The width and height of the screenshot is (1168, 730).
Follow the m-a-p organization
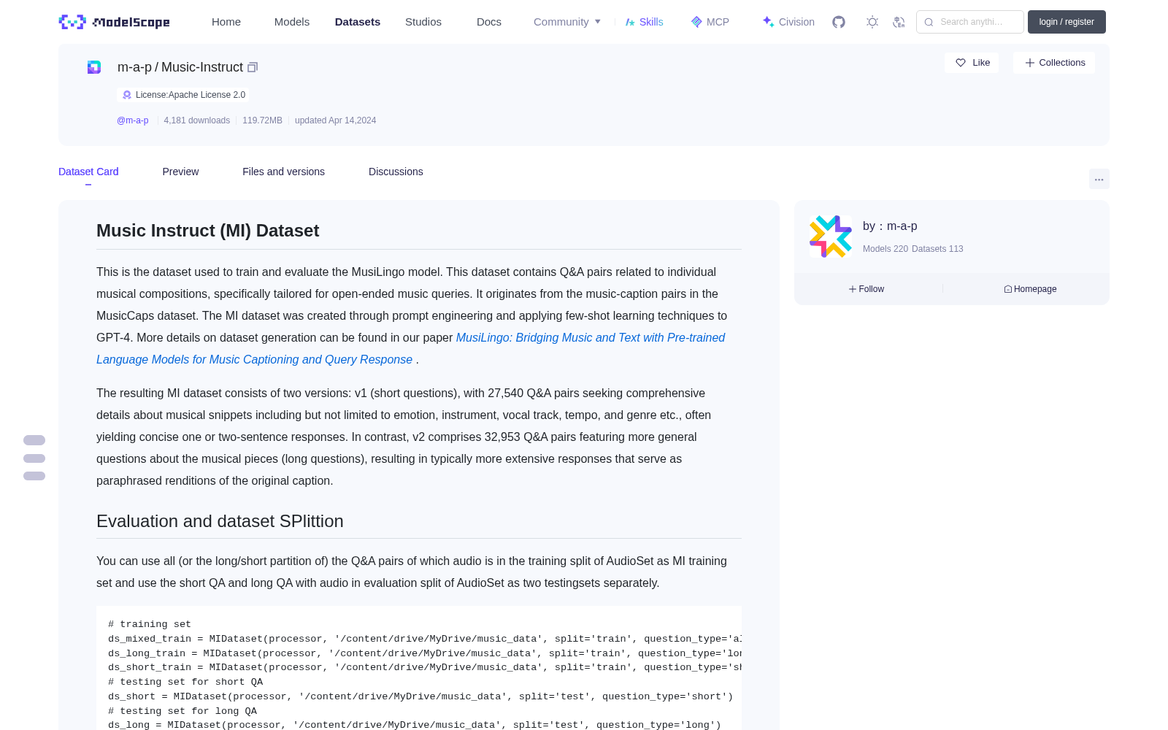[x=867, y=289]
